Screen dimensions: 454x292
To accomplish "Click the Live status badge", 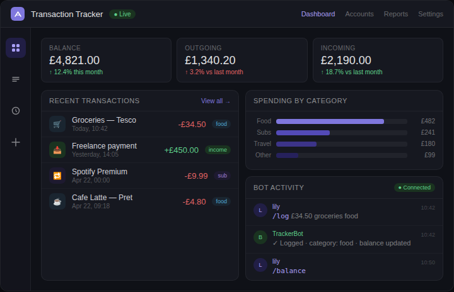I will point(122,14).
